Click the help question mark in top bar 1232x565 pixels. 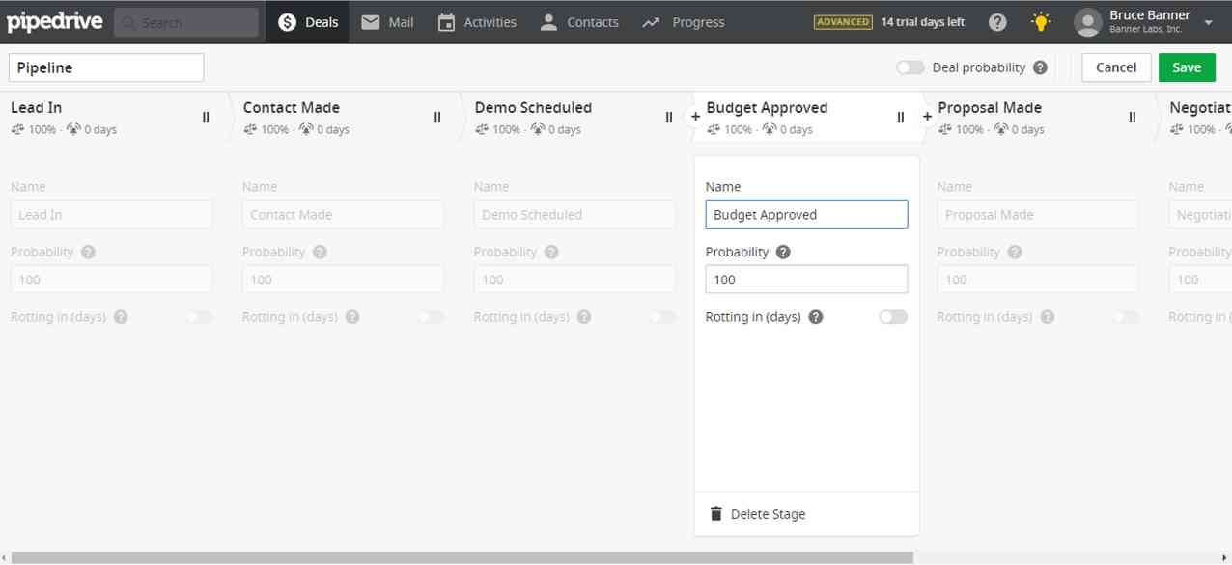tap(997, 21)
